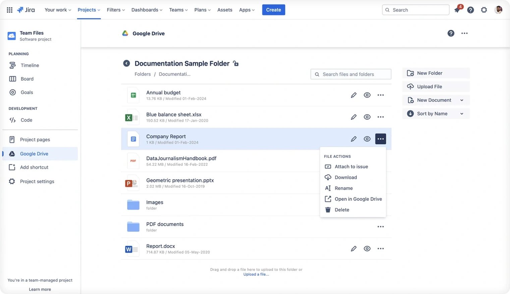Viewport: 510px width, 294px height.
Task: Choose Open in Google Drive from the menu
Action: click(x=358, y=199)
